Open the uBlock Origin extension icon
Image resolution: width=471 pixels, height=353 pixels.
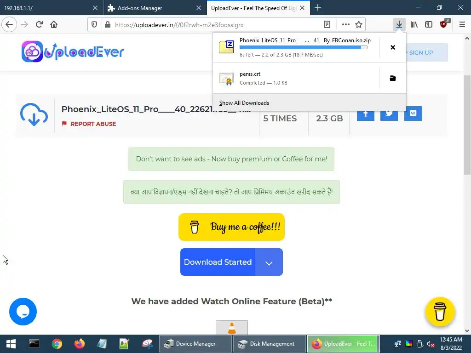tap(444, 24)
